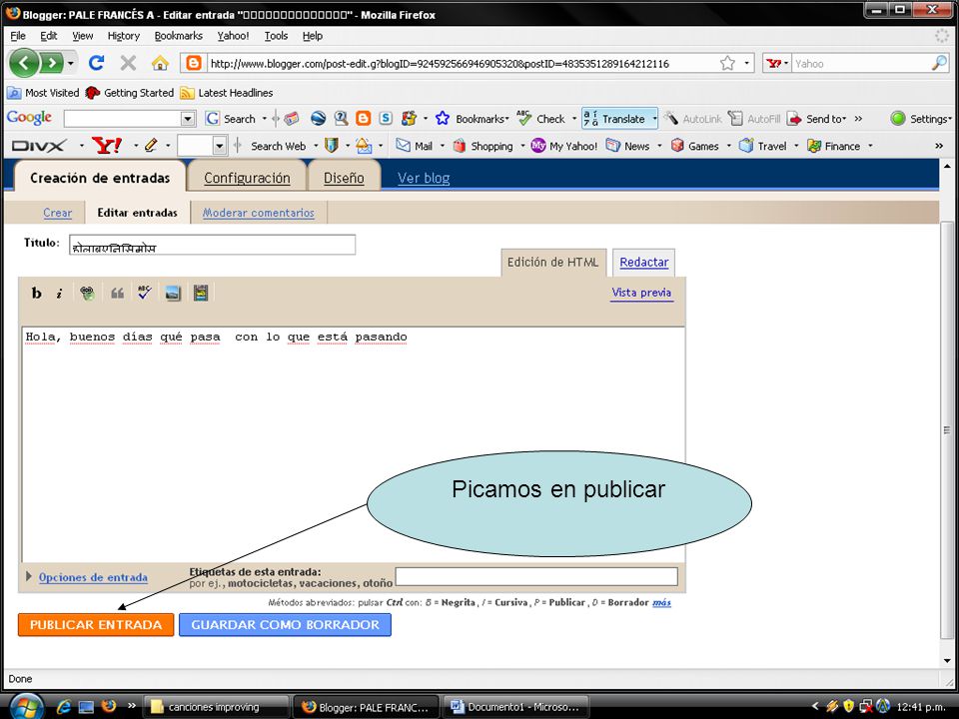Insert a link with the hyperlink icon

point(88,294)
